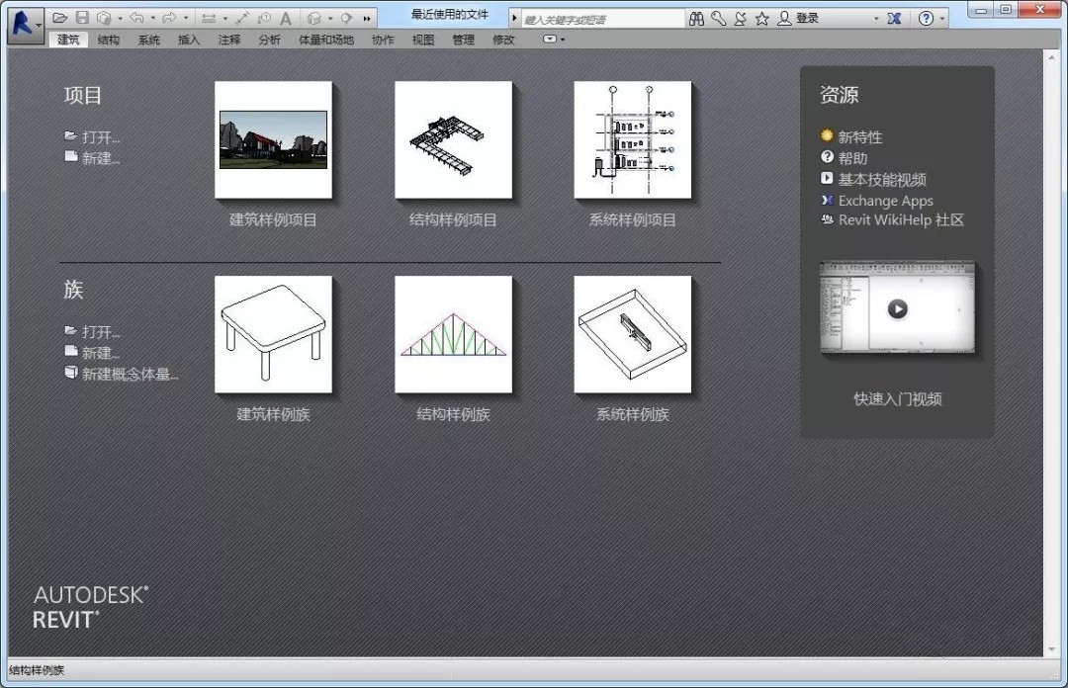Image resolution: width=1068 pixels, height=688 pixels.
Task: Click the arrow expander left of search box
Action: point(515,19)
